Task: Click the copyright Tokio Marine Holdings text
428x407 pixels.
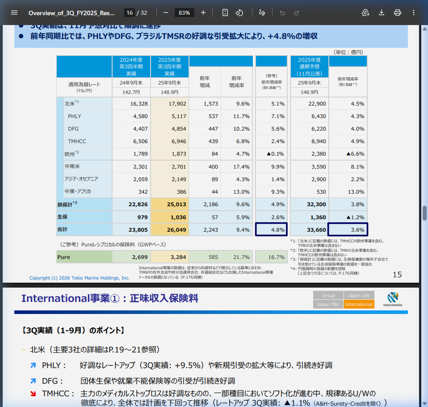Action: (x=80, y=278)
